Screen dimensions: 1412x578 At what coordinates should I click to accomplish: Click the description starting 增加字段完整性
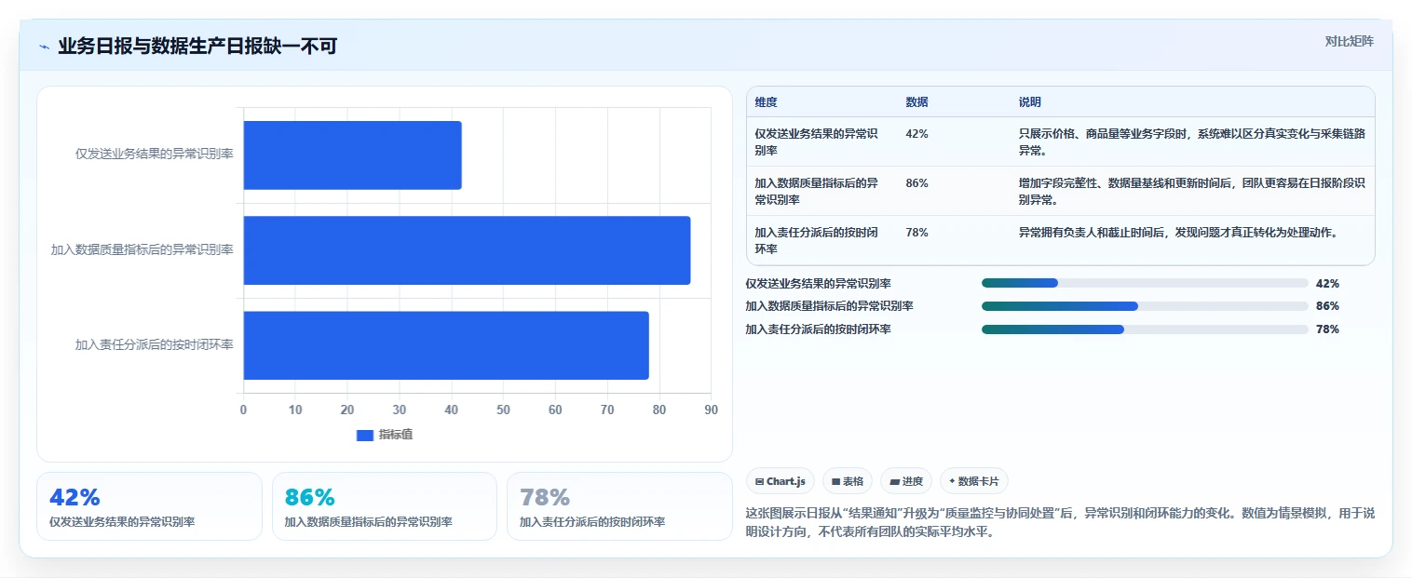point(1192,191)
